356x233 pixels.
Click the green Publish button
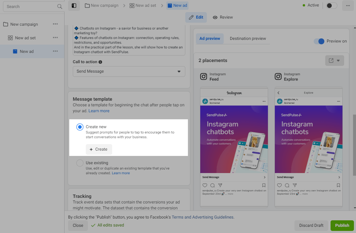pyautogui.click(x=342, y=225)
